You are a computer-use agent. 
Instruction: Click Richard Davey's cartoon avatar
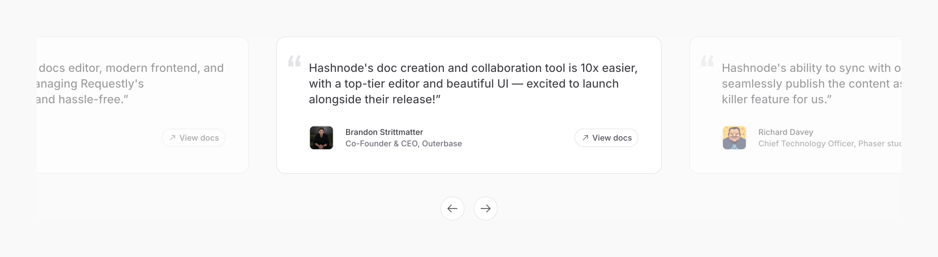734,137
